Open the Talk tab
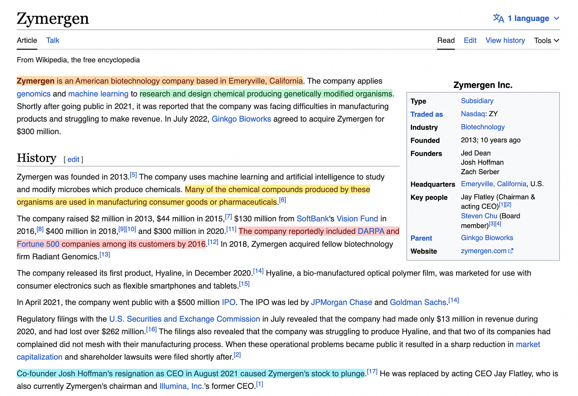 (x=53, y=40)
